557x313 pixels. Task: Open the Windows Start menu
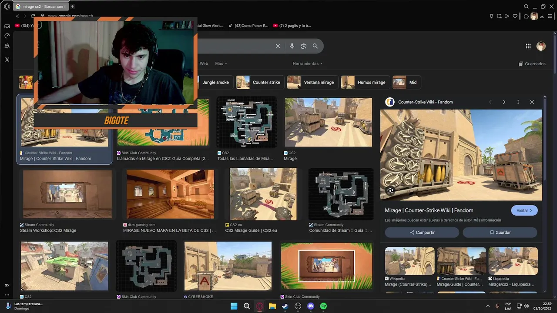pos(234,306)
